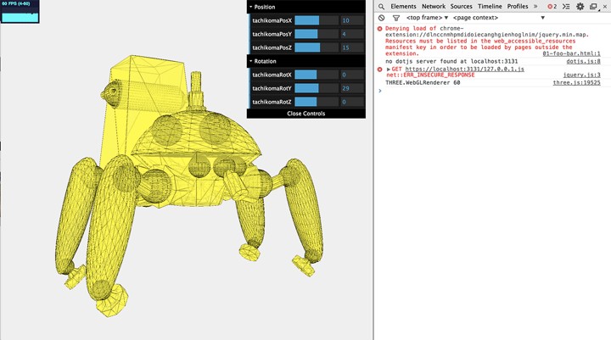The width and height of the screenshot is (611, 340).
Task: Open the top frame dropdown
Action: (x=427, y=18)
